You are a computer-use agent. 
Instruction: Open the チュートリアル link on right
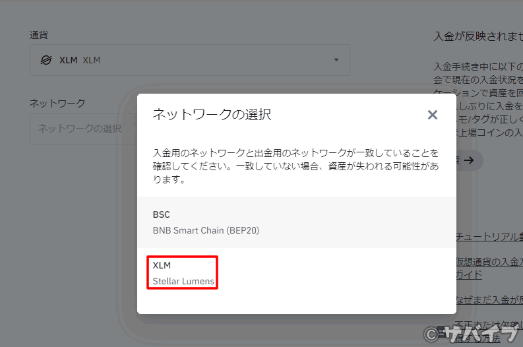[489, 237]
